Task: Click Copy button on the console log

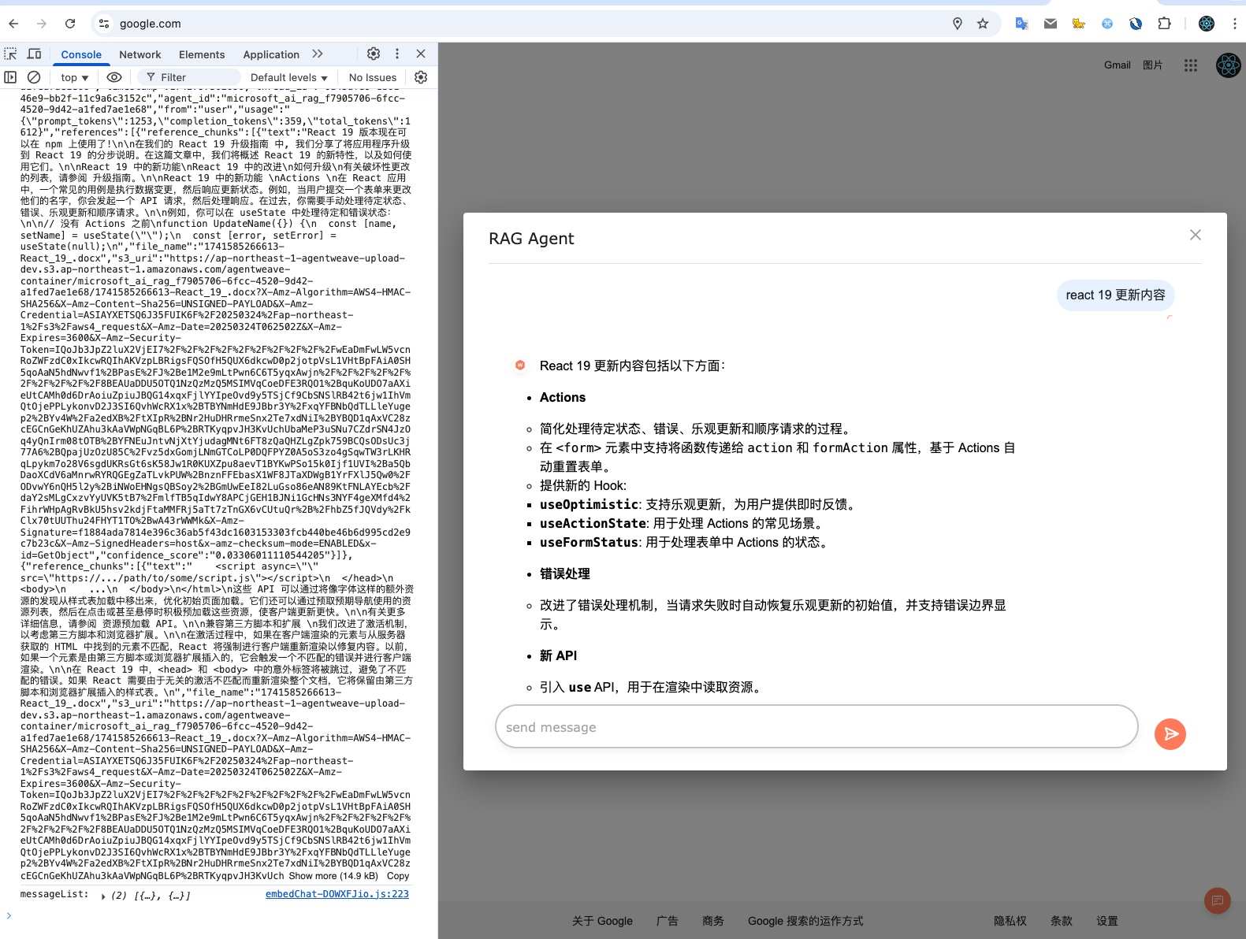Action: pos(397,876)
